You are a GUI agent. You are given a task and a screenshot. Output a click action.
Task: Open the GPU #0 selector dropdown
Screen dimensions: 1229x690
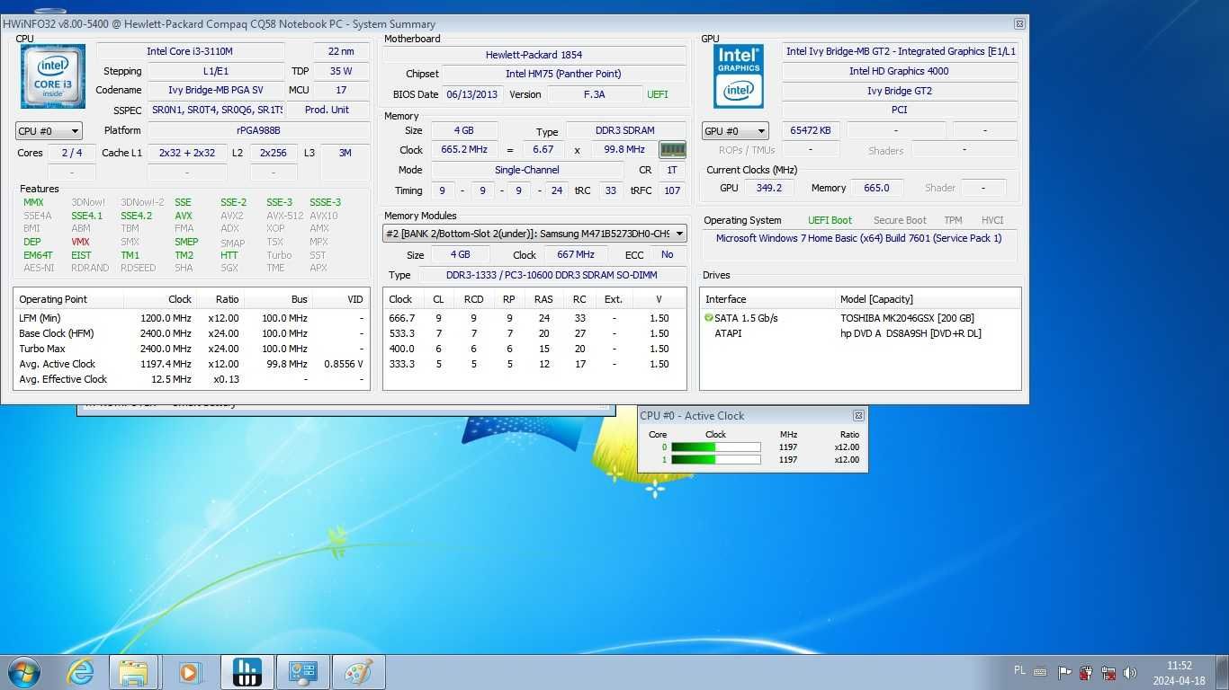(735, 131)
